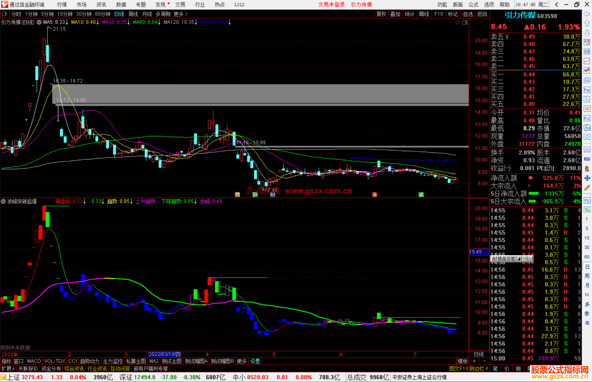592x382 pixels.
Task: Switch to 15-minute period in right sidebar
Action: pyautogui.click(x=587, y=238)
